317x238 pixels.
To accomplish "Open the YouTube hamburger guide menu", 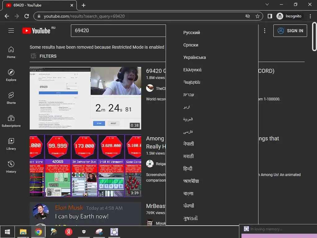I will click(11, 31).
